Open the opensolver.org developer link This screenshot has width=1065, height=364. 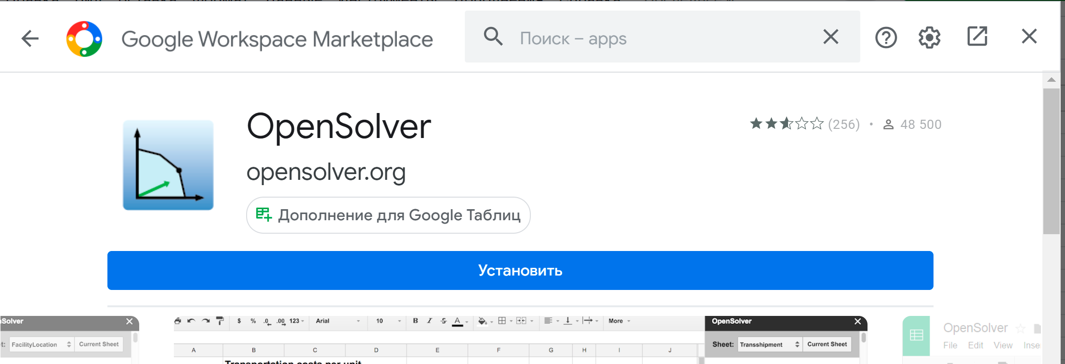click(326, 172)
